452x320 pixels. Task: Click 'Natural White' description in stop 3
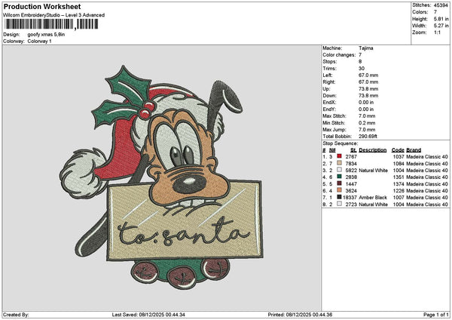click(x=374, y=171)
